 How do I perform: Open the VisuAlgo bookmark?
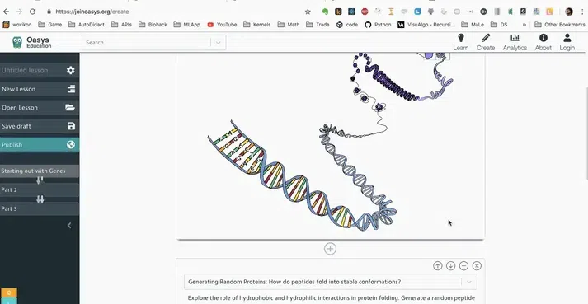(426, 25)
